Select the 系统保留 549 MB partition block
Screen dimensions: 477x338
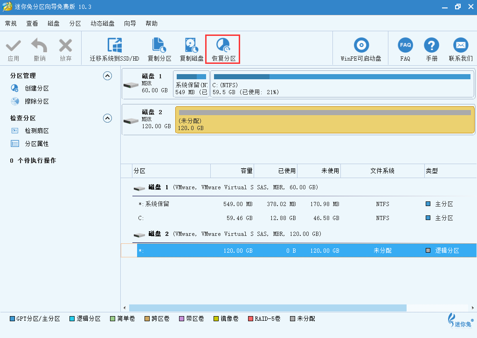191,84
